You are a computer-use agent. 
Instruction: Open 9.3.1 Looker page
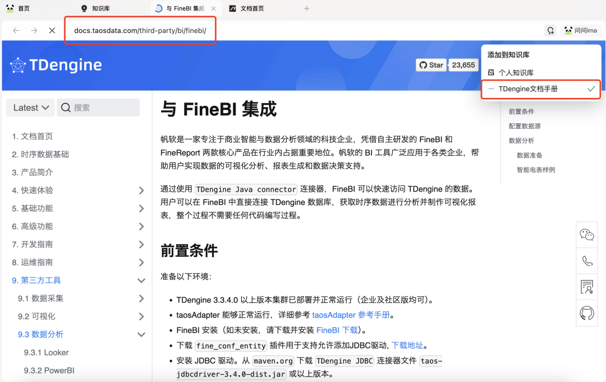click(46, 353)
